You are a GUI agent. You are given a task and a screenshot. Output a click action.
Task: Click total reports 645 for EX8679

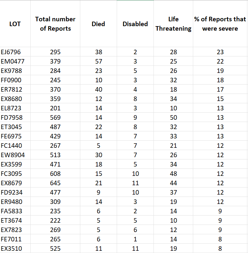coord(55,183)
